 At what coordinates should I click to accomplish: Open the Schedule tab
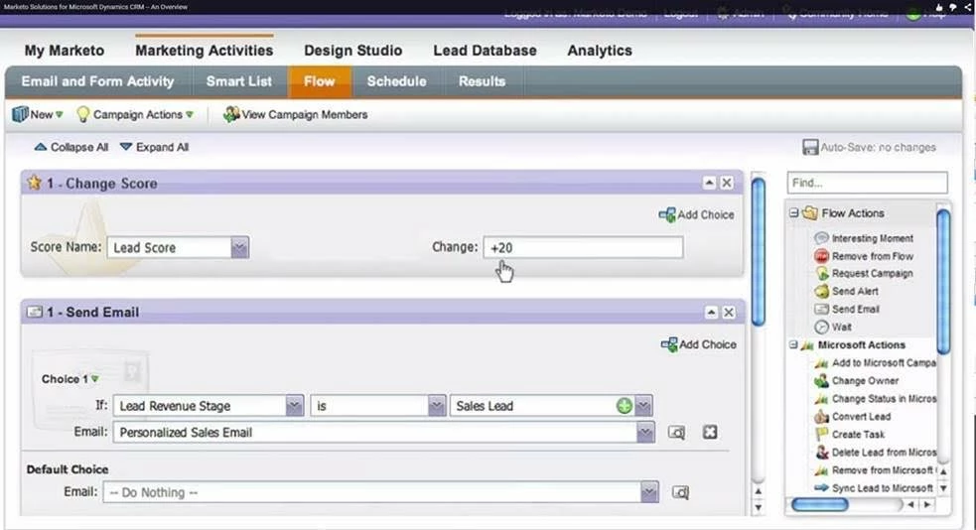(396, 81)
